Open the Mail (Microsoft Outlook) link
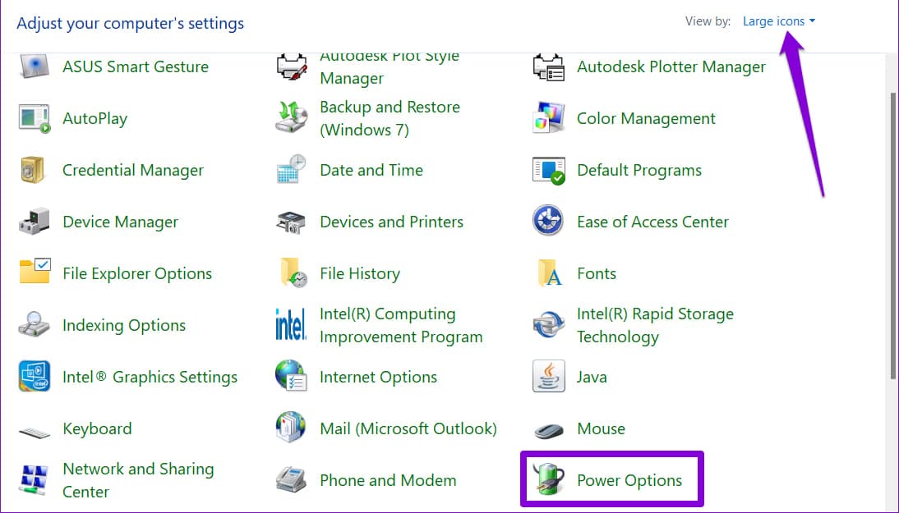The width and height of the screenshot is (899, 513). point(408,428)
